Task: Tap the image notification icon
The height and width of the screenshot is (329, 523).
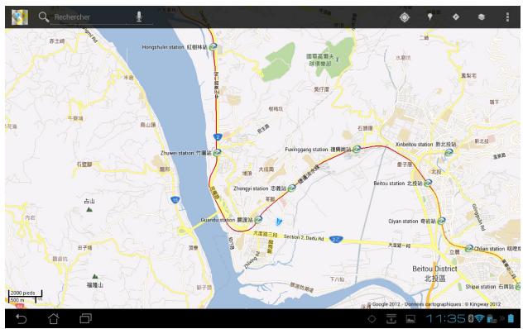Action: [x=410, y=319]
